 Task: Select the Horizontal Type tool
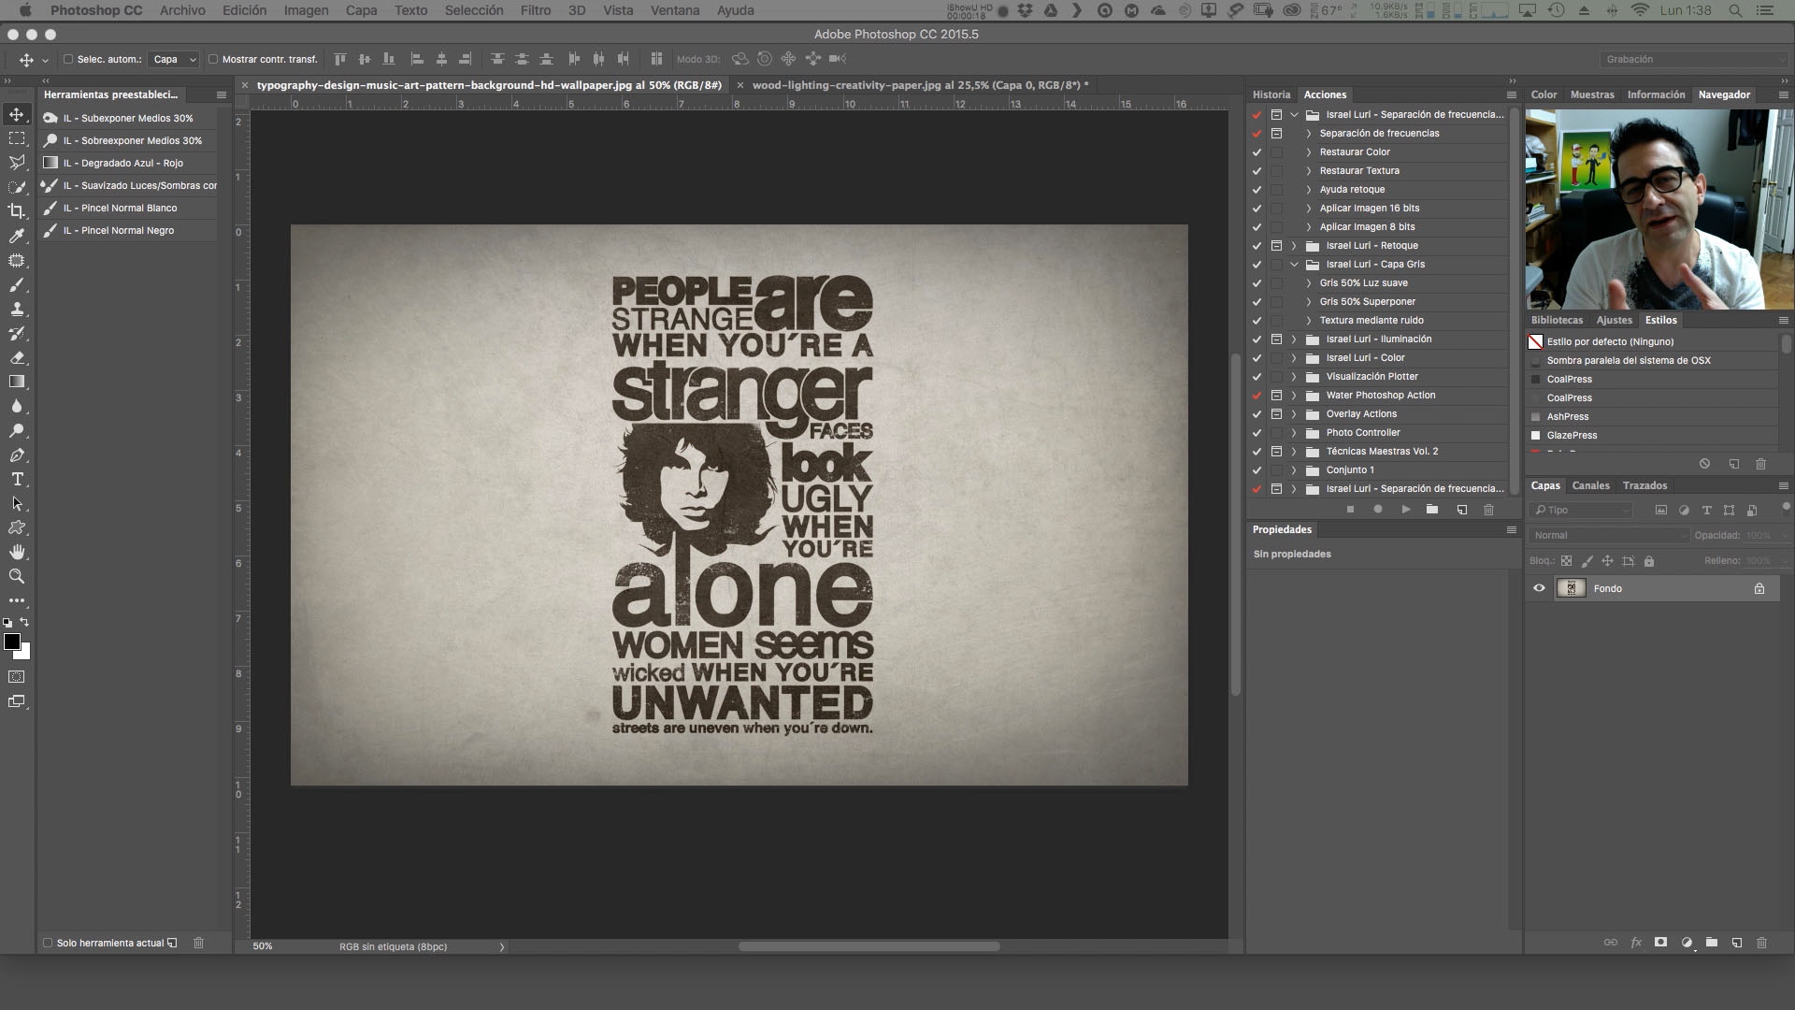point(17,479)
